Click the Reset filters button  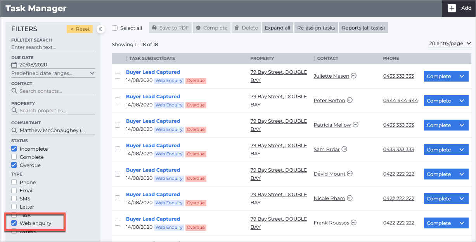point(80,29)
